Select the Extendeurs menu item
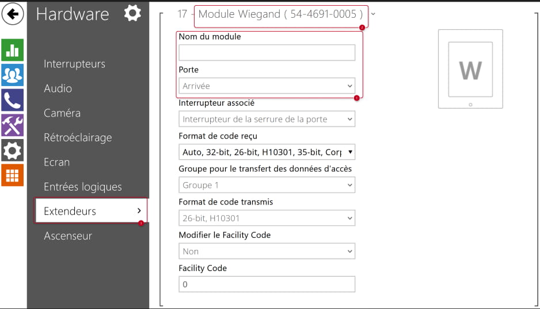 coord(91,211)
